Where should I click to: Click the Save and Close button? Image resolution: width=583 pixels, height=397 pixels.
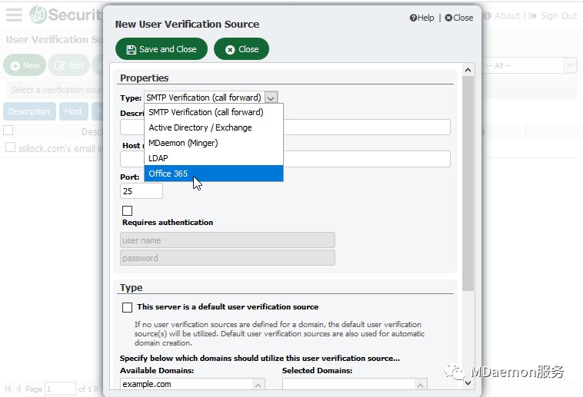(162, 49)
